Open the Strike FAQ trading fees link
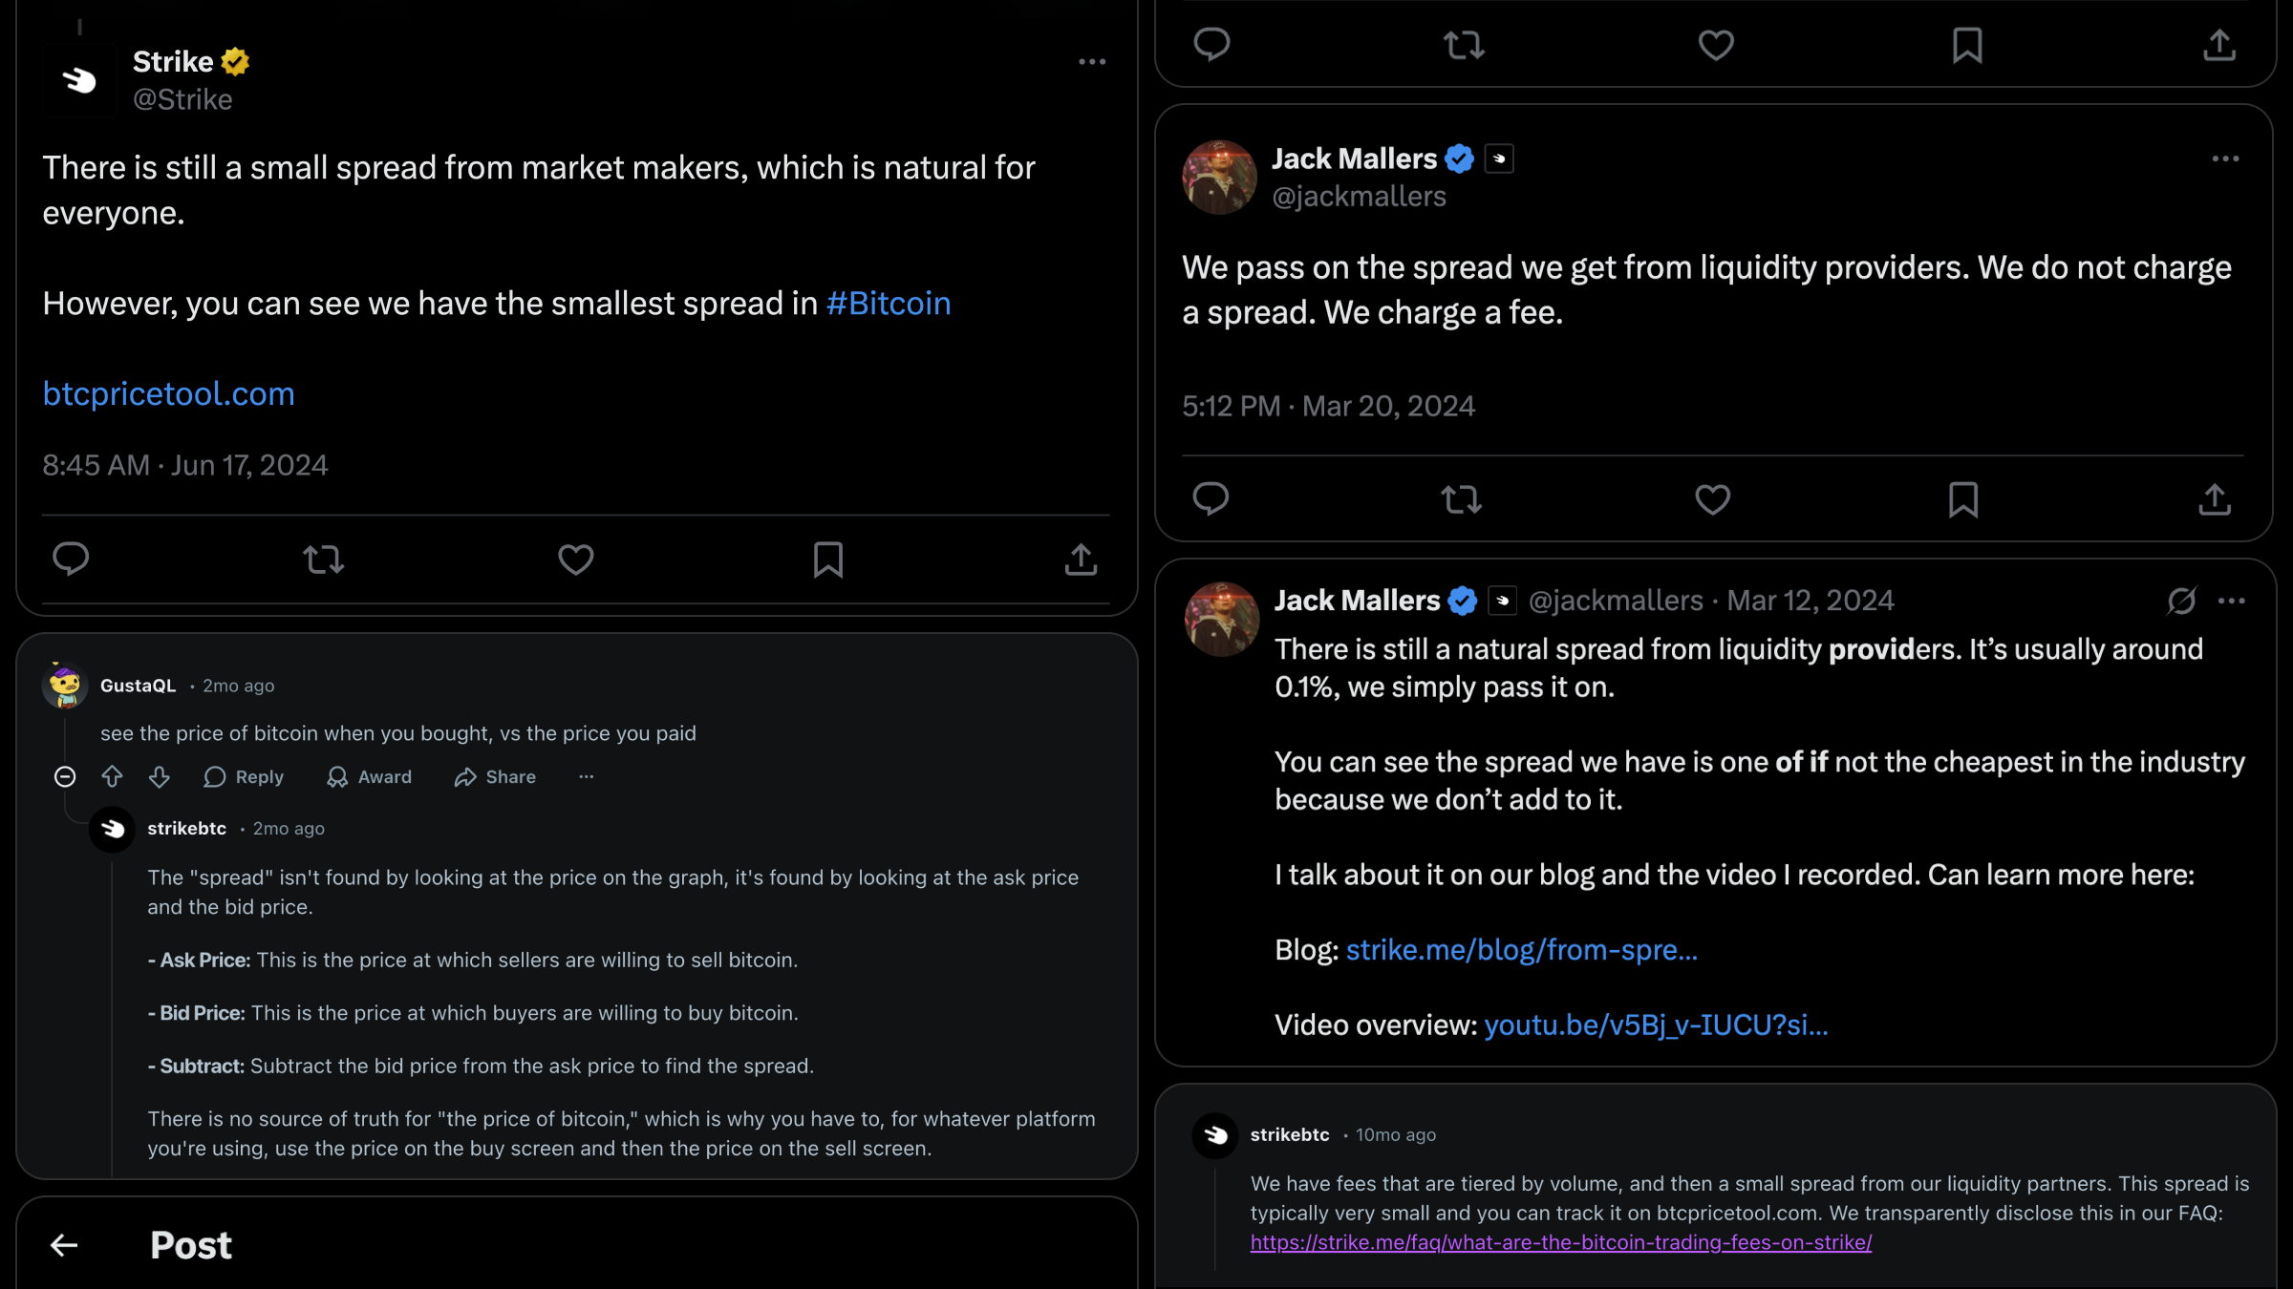 (1560, 1243)
